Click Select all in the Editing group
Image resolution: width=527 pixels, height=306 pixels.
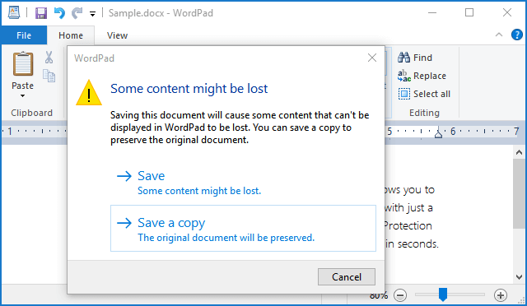click(424, 94)
